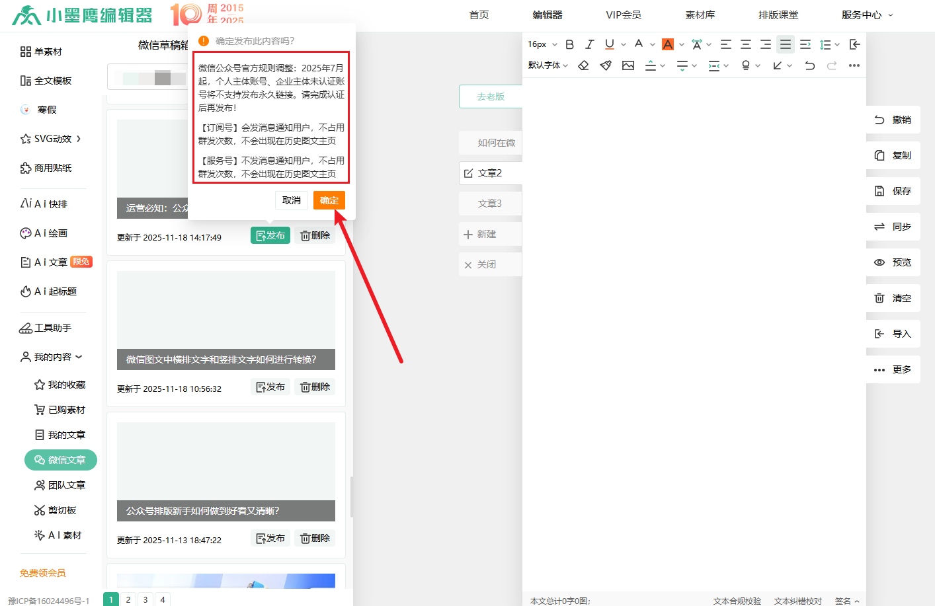Click the redo arrow in the editor toolbar

point(832,65)
